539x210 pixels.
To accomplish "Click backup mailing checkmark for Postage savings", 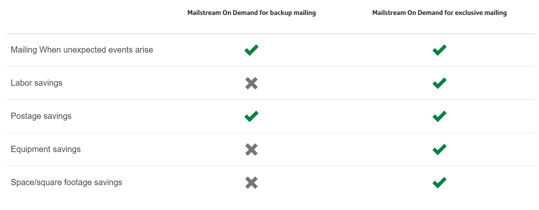I will 251,116.
